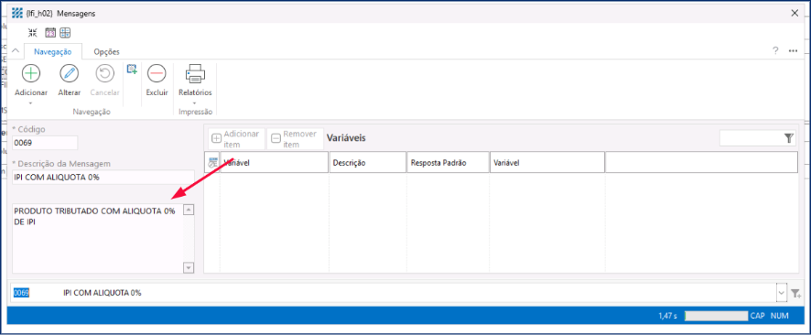Click the Alterar pencil icon
The width and height of the screenshot is (811, 335).
pos(69,73)
